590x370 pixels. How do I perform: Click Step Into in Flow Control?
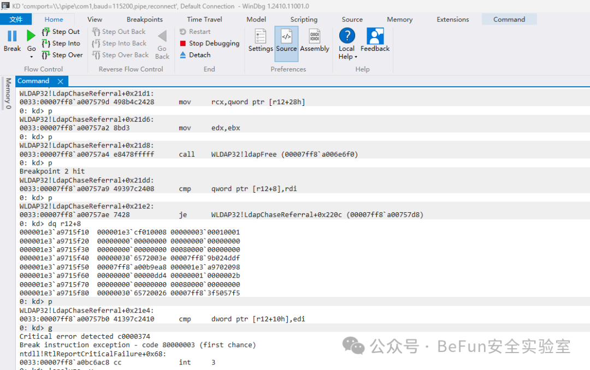click(61, 43)
